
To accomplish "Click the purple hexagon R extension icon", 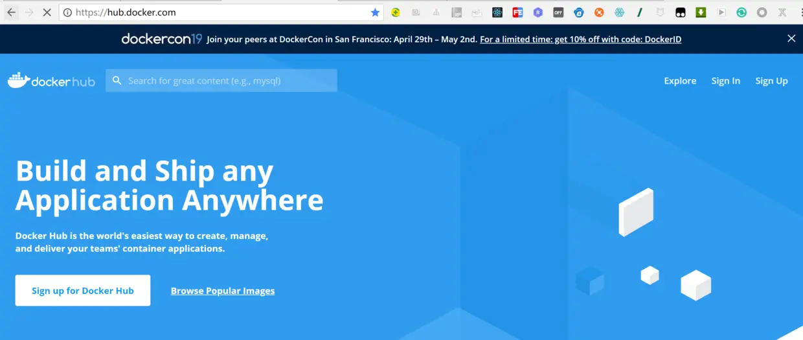I will [x=538, y=12].
